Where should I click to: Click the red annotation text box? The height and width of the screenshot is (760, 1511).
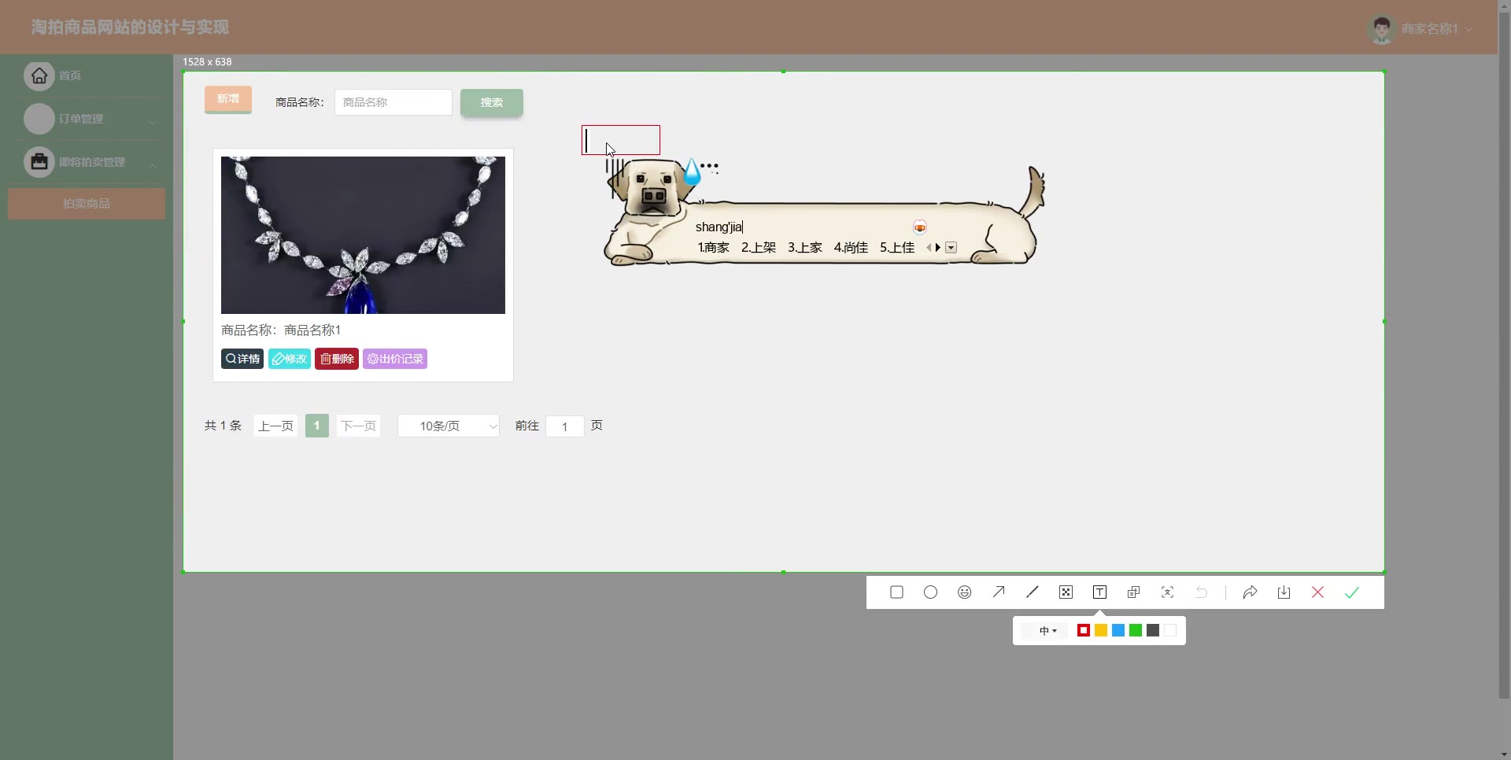pyautogui.click(x=621, y=140)
